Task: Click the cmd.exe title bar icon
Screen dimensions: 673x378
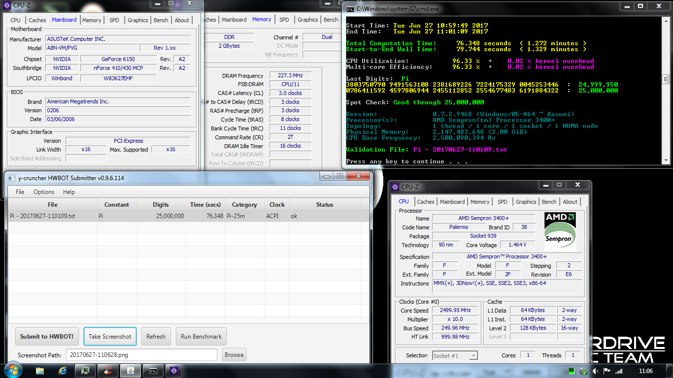Action: click(350, 9)
